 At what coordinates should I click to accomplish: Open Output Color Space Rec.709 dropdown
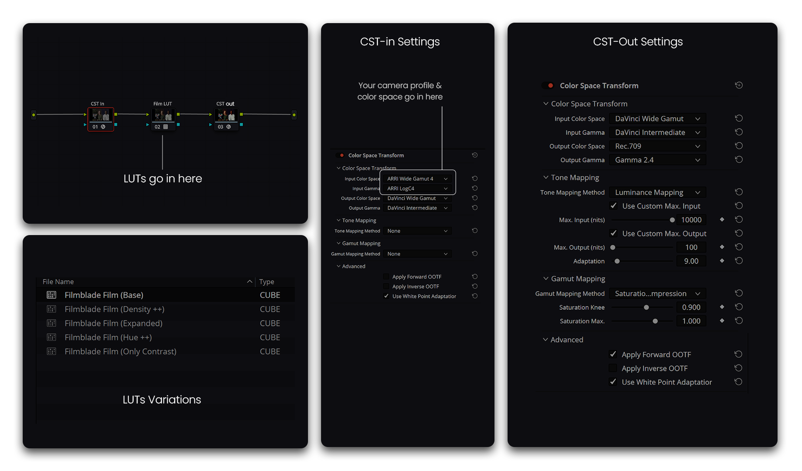pyautogui.click(x=657, y=146)
